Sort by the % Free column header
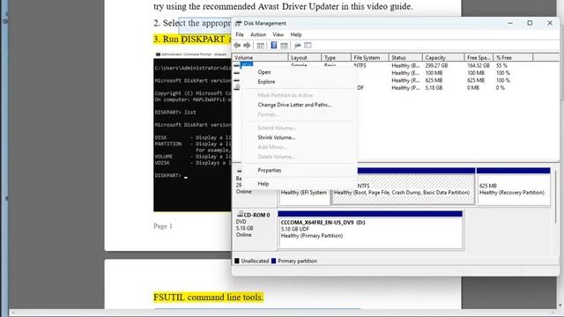Screen dimensions: 564x317 click(x=513, y=57)
